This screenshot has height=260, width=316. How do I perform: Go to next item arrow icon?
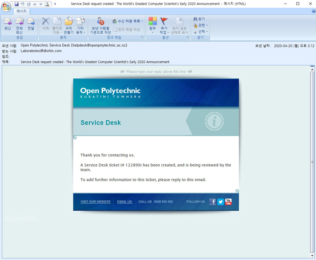(41, 4)
